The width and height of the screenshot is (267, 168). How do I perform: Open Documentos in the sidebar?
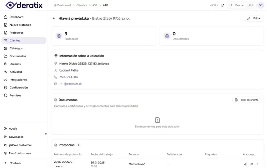24,56
